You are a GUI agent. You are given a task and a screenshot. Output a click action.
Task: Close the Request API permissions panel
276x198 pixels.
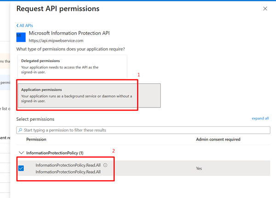(x=265, y=9)
